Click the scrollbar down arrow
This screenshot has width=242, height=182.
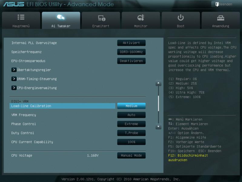click(158, 127)
